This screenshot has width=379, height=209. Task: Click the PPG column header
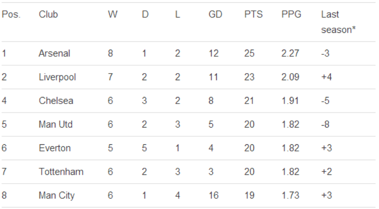click(x=291, y=15)
